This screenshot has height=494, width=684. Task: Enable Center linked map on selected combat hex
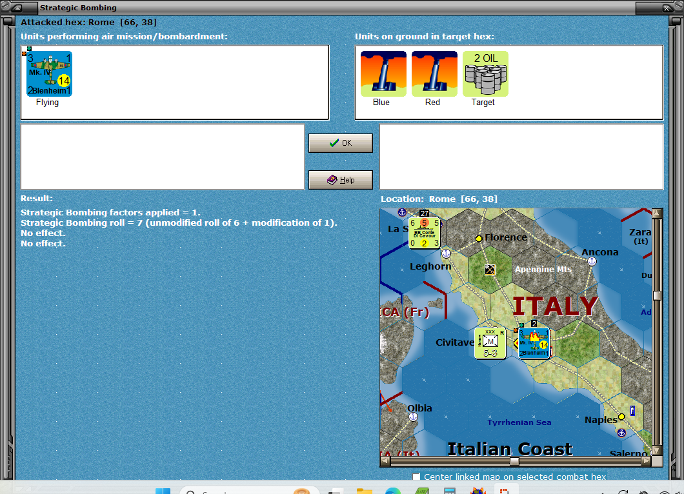click(416, 477)
